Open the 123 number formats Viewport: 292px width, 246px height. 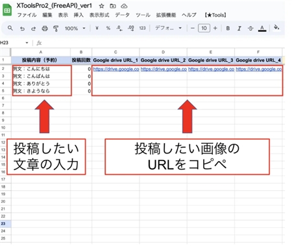click(142, 28)
